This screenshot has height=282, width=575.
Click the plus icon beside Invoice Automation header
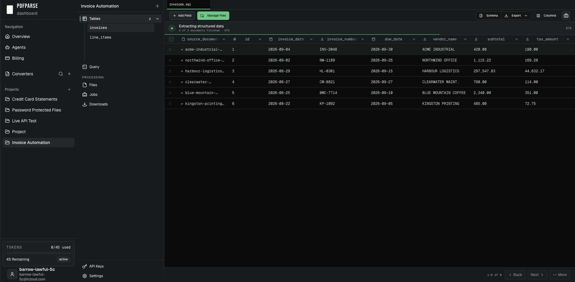157,6
